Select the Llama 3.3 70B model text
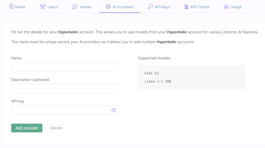This screenshot has width=265, height=148. click(x=158, y=82)
